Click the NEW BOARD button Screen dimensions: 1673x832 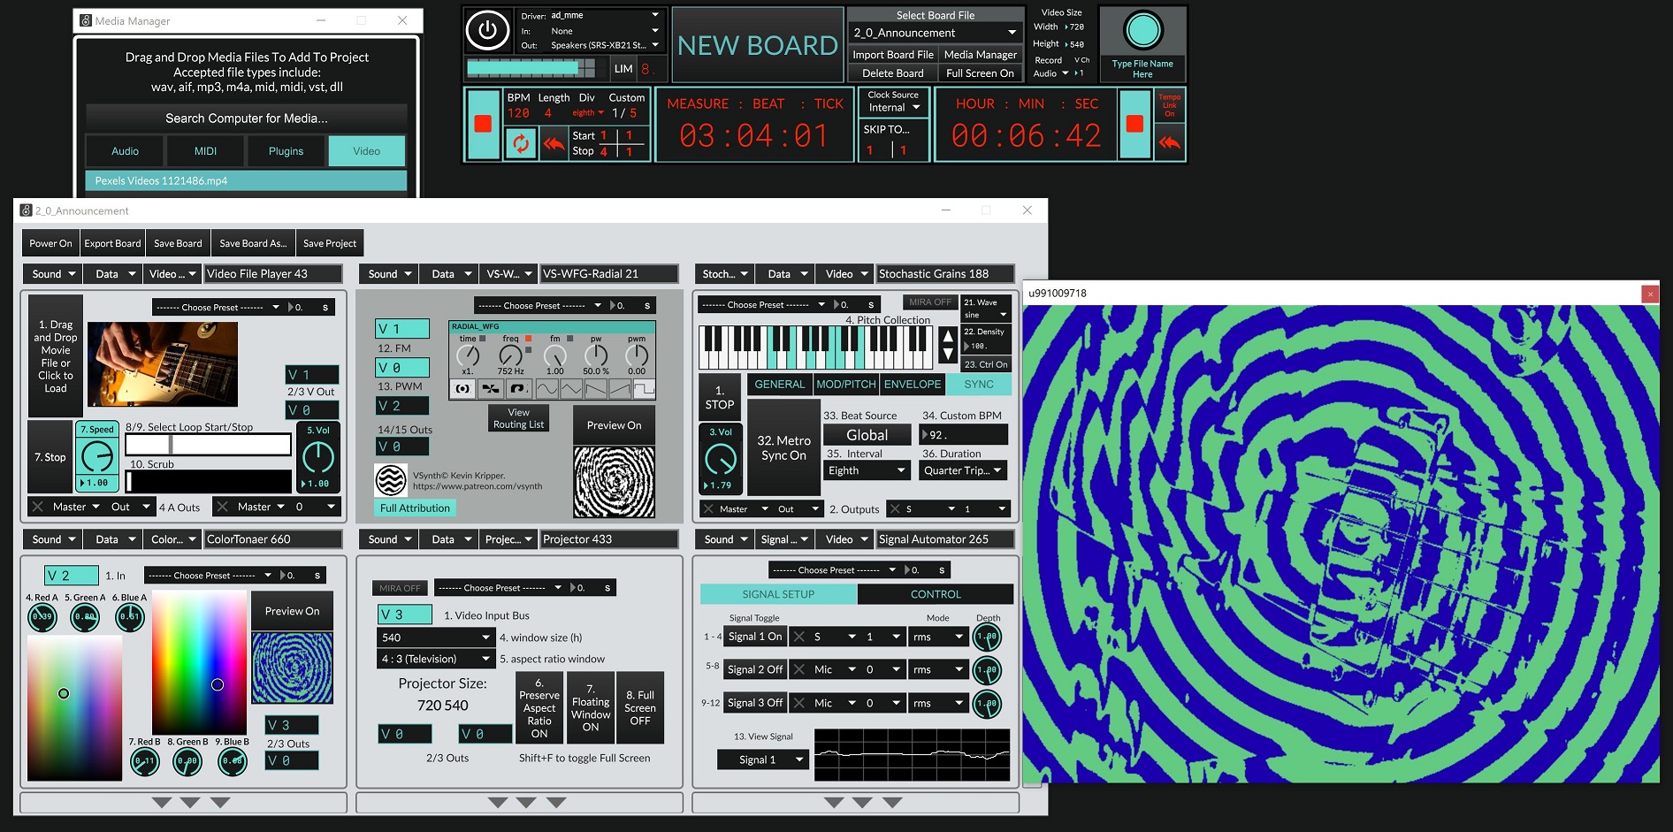coord(758,45)
